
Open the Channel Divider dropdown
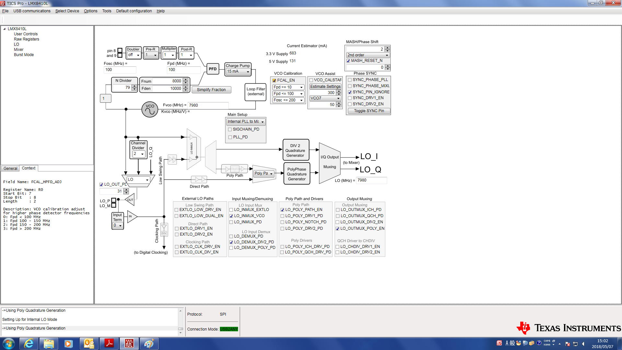139,154
